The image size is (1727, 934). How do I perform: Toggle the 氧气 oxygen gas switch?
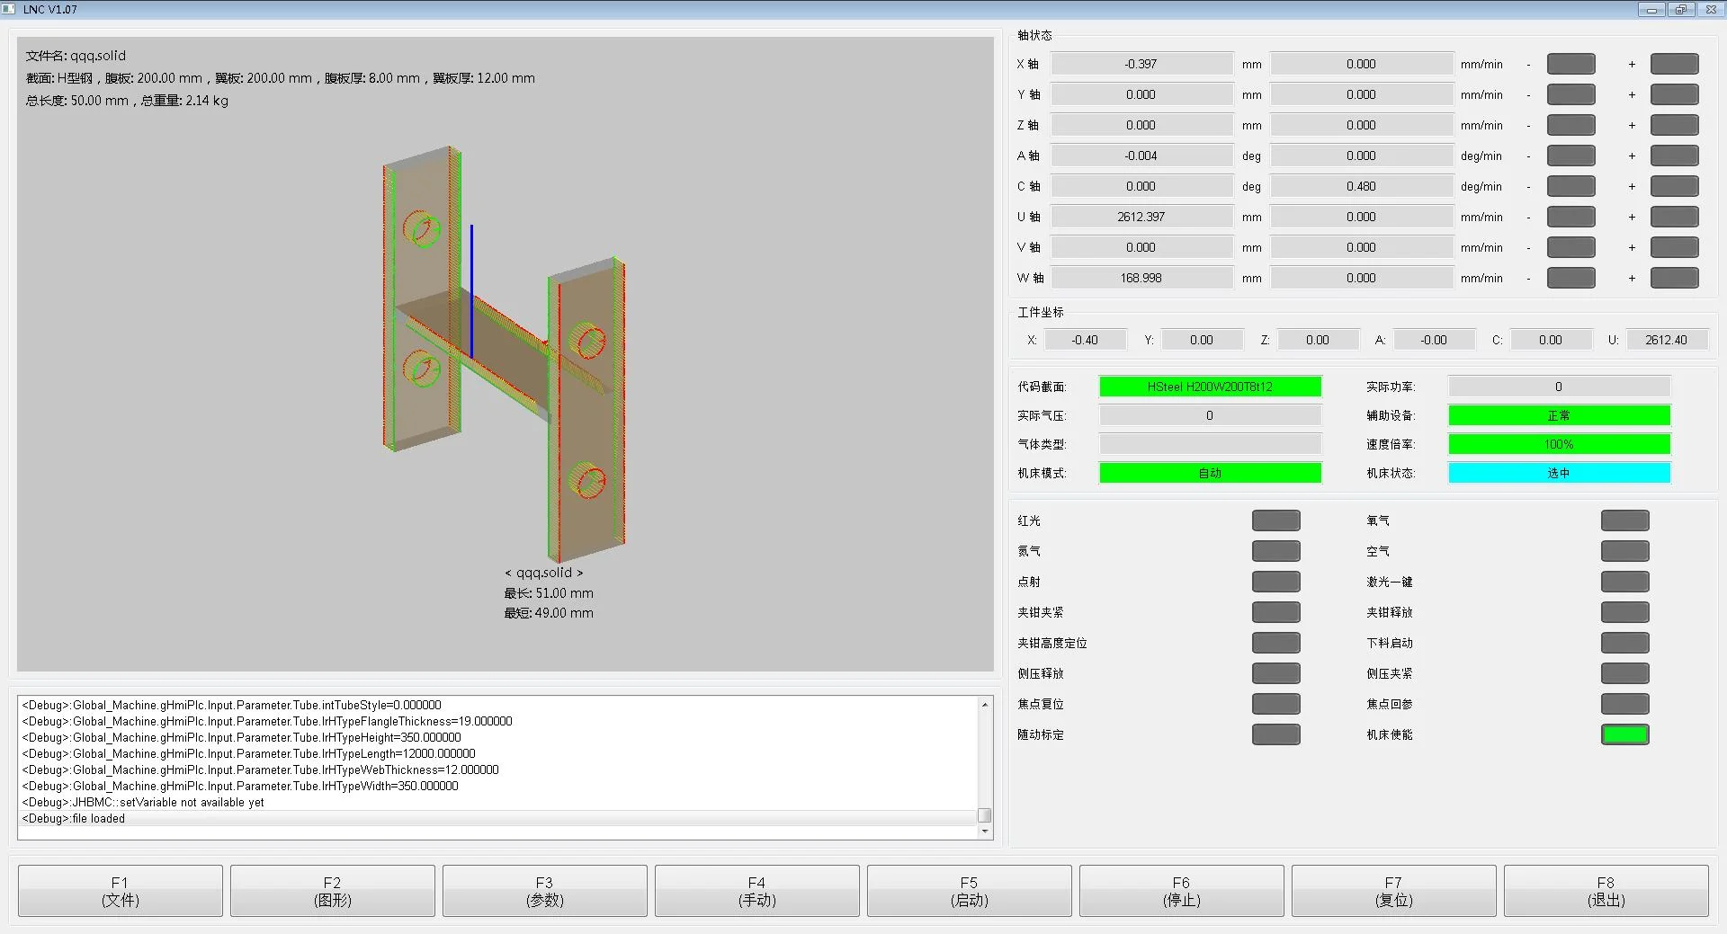1624,520
